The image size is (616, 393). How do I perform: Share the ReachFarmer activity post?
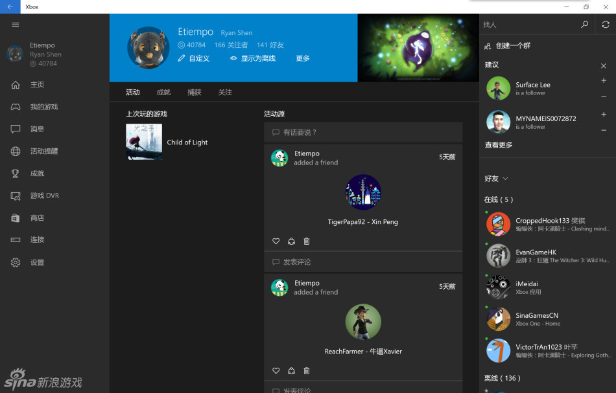291,371
